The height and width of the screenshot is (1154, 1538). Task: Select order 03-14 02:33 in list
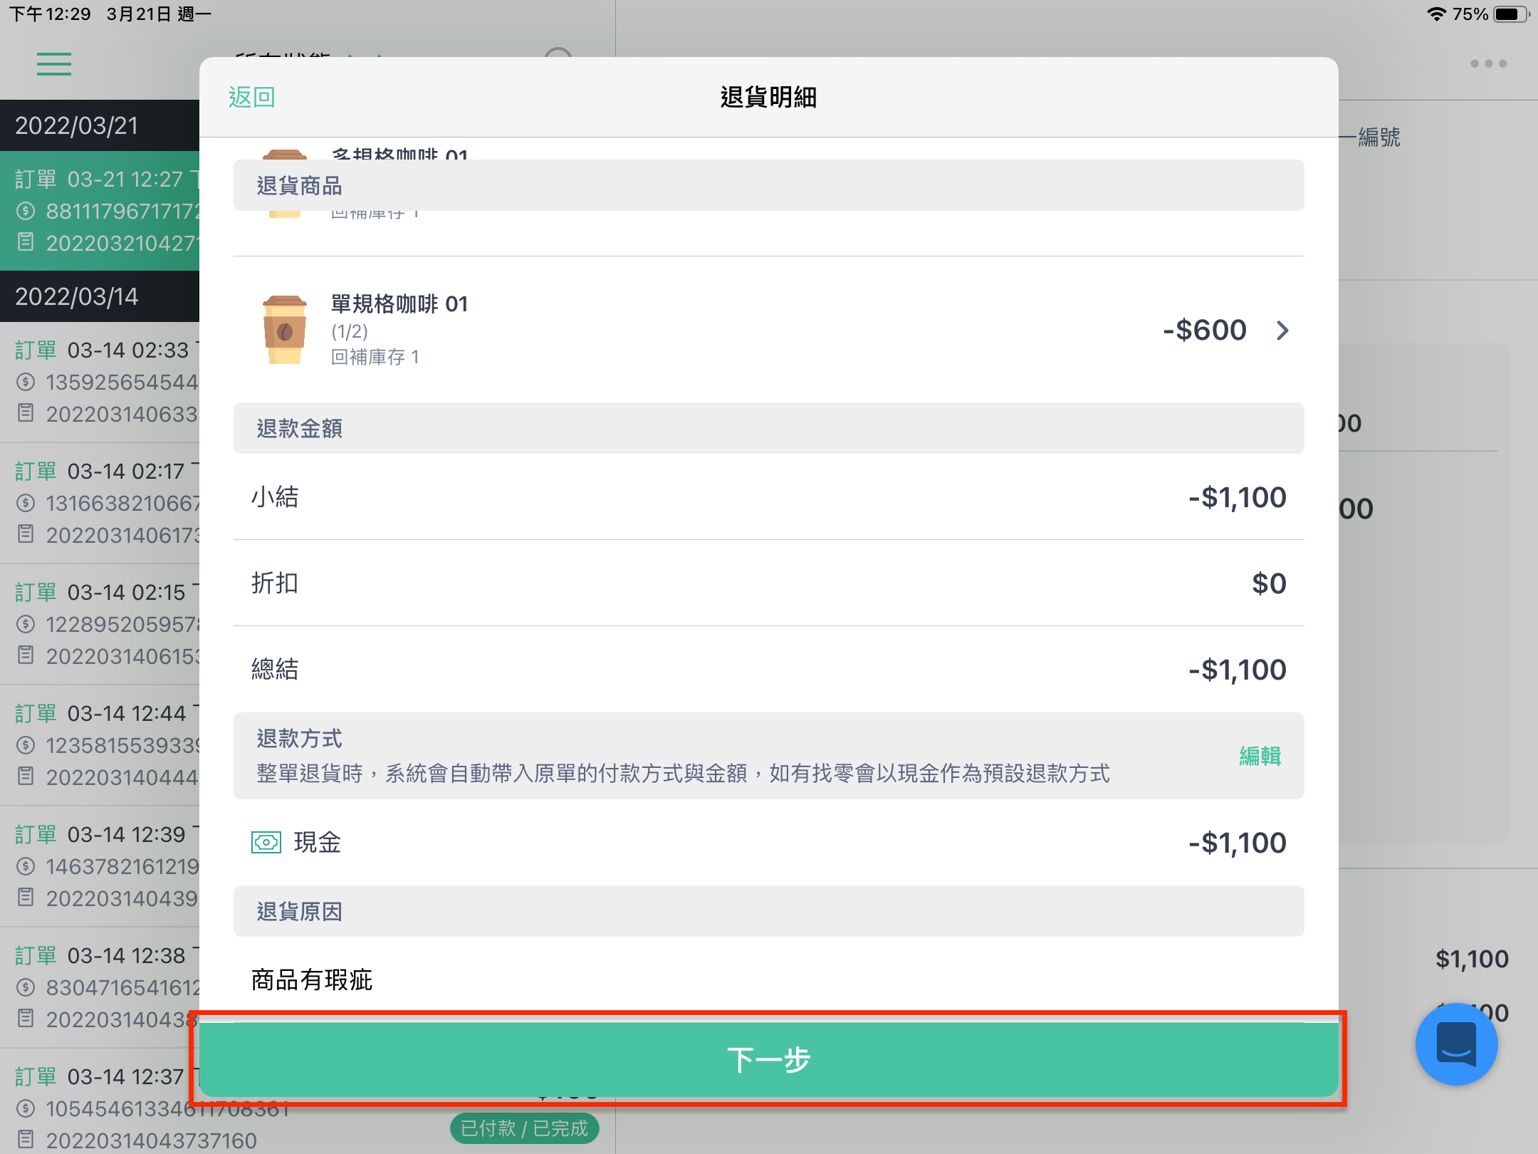coord(100,382)
